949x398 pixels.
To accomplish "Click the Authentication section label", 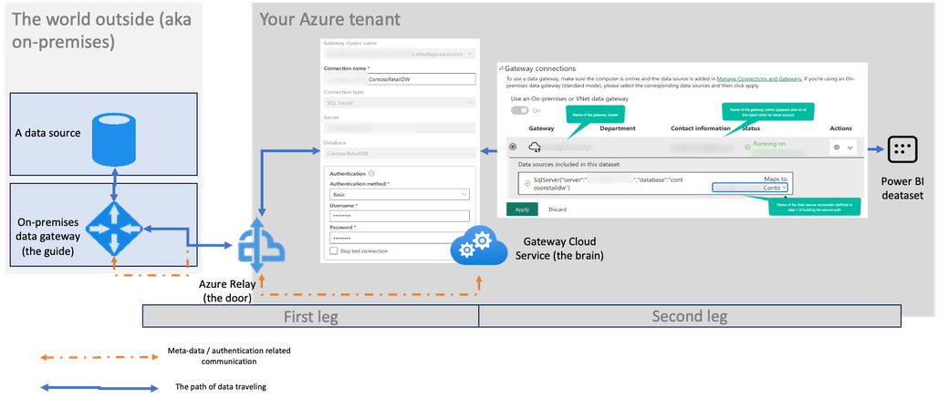I will [348, 173].
